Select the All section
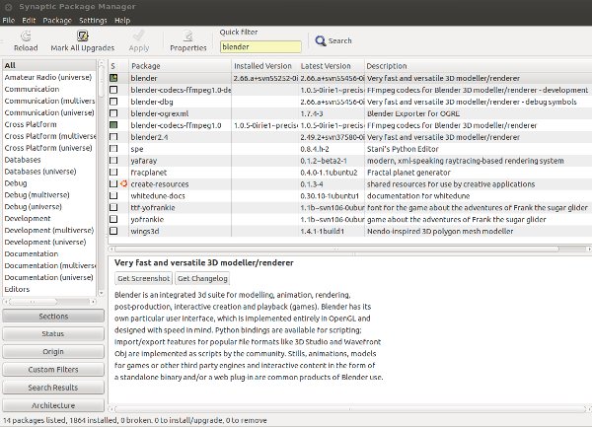Viewport: 592px width, 427px height. (x=49, y=65)
